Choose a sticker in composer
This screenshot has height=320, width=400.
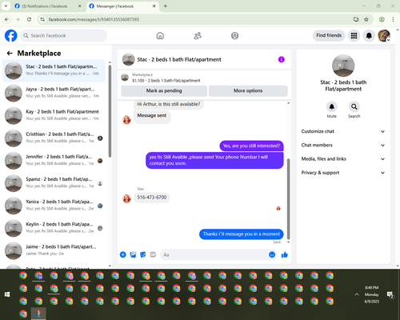[143, 254]
